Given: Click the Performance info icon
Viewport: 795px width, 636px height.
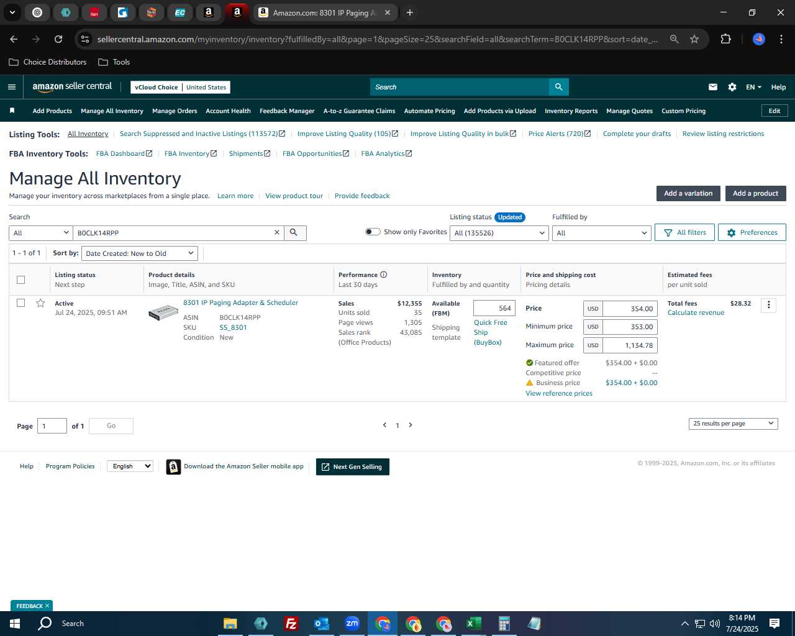Looking at the screenshot, I should pyautogui.click(x=384, y=275).
